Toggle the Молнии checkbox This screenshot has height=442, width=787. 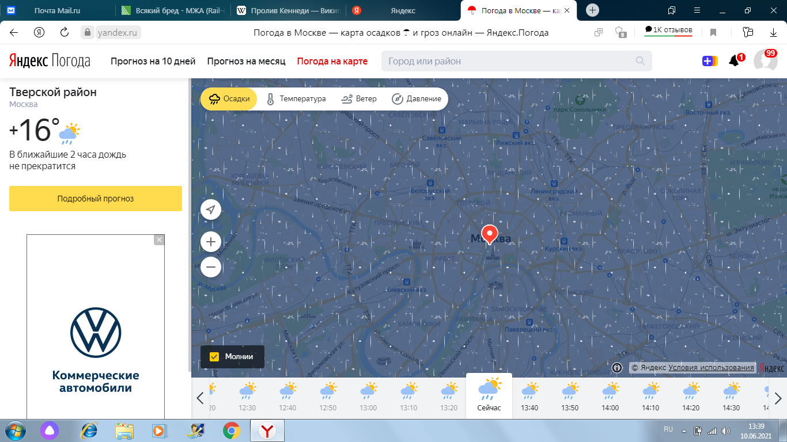pyautogui.click(x=214, y=357)
